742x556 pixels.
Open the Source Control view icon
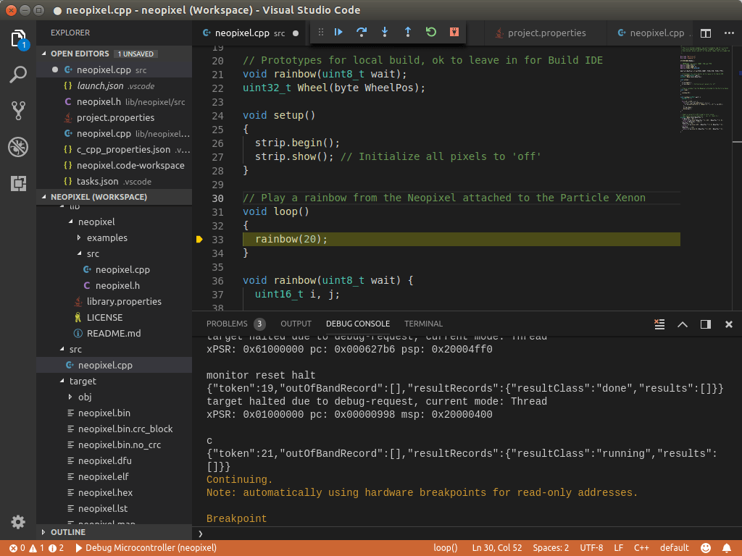(18, 111)
